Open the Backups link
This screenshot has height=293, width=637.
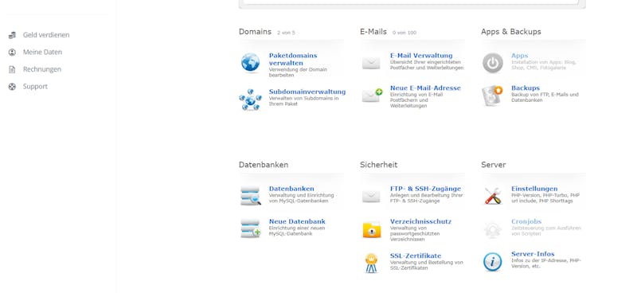(526, 88)
